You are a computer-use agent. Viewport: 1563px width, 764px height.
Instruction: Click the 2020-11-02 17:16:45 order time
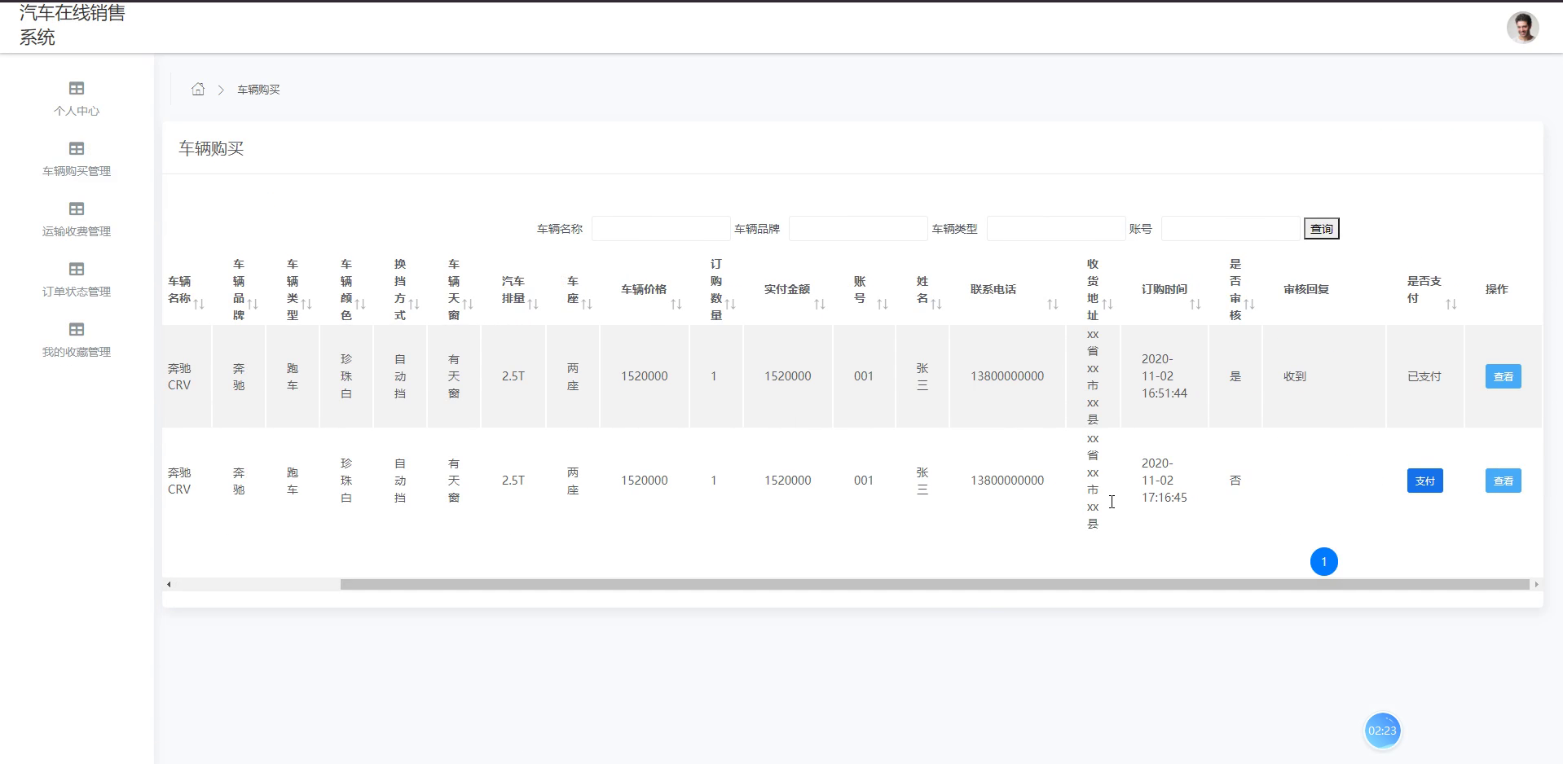[x=1165, y=481]
